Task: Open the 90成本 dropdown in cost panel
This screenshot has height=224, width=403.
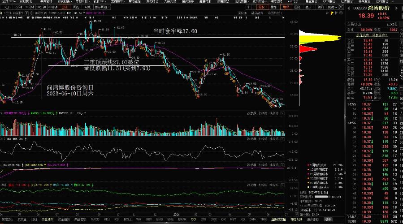Action: 308,210
